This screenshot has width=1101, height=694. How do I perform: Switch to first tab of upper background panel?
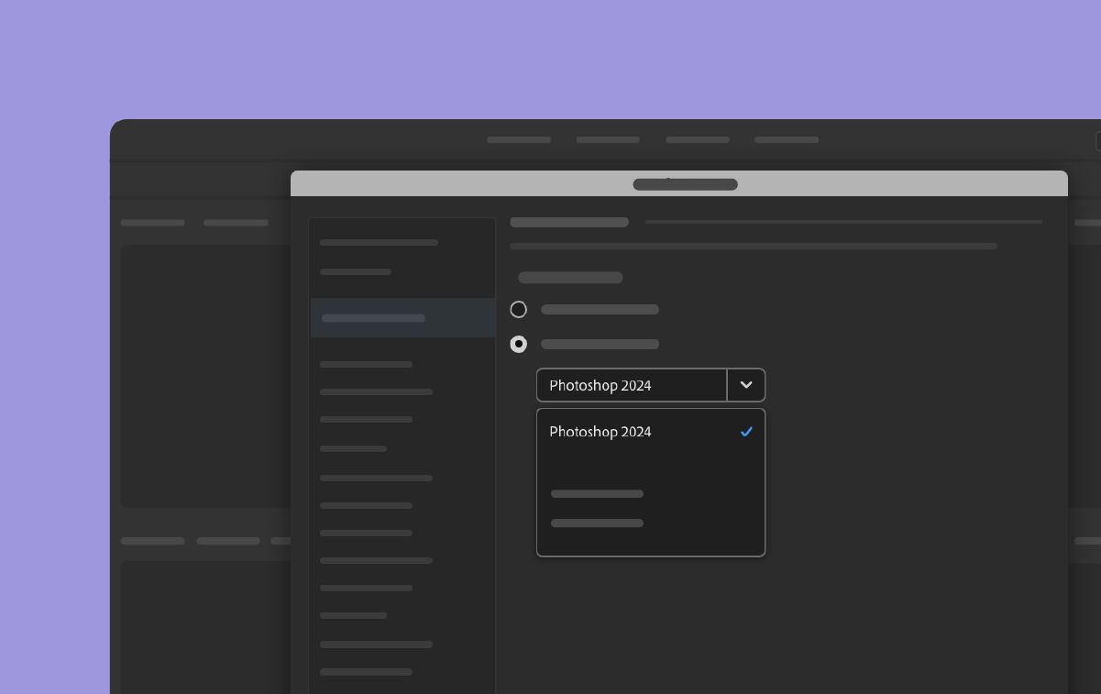click(153, 223)
